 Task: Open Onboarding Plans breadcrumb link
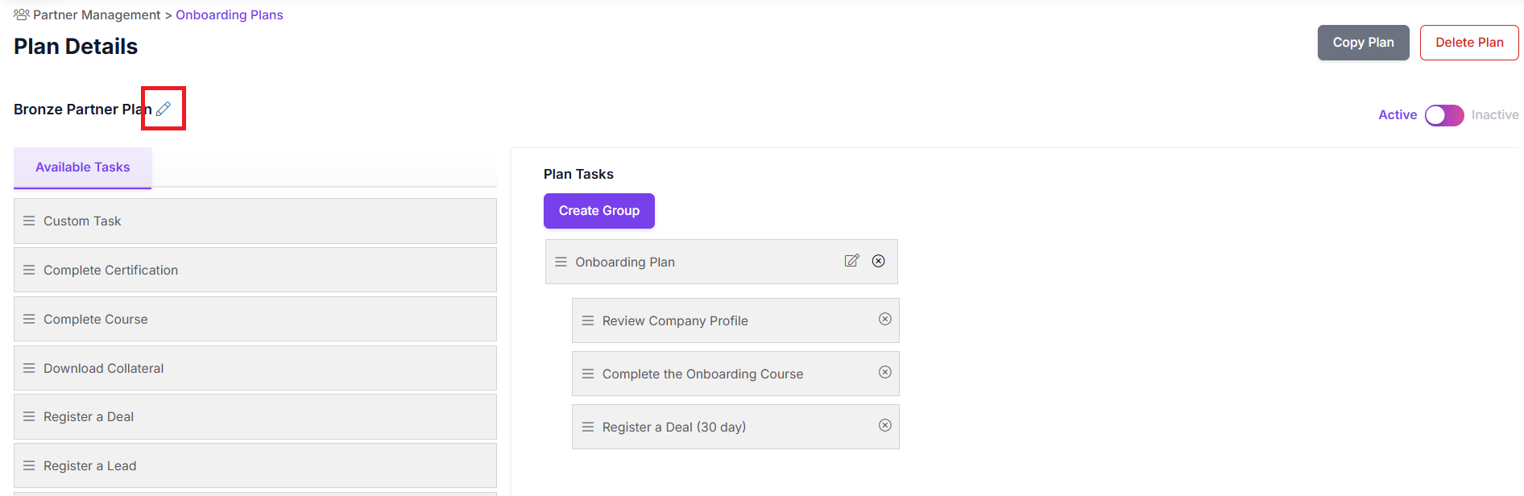coord(230,15)
